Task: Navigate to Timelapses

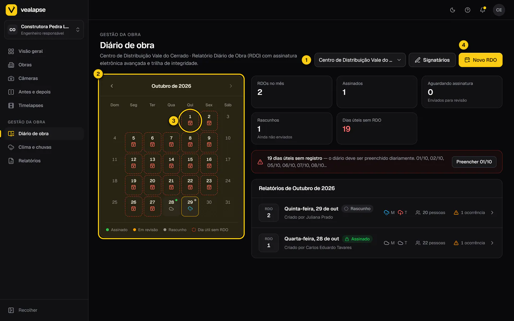Action: 44,106
